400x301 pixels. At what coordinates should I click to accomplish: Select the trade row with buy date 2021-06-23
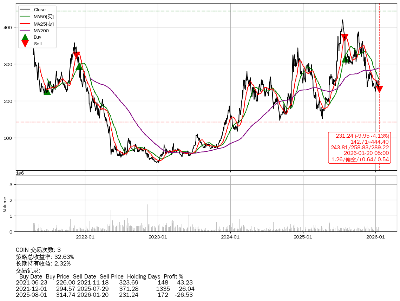click(104, 282)
